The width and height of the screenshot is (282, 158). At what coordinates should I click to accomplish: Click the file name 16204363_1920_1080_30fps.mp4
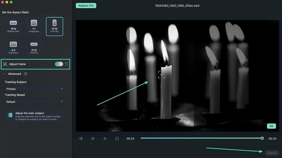click(177, 6)
